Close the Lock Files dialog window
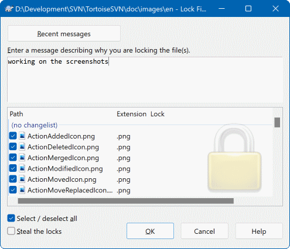 coord(275,9)
